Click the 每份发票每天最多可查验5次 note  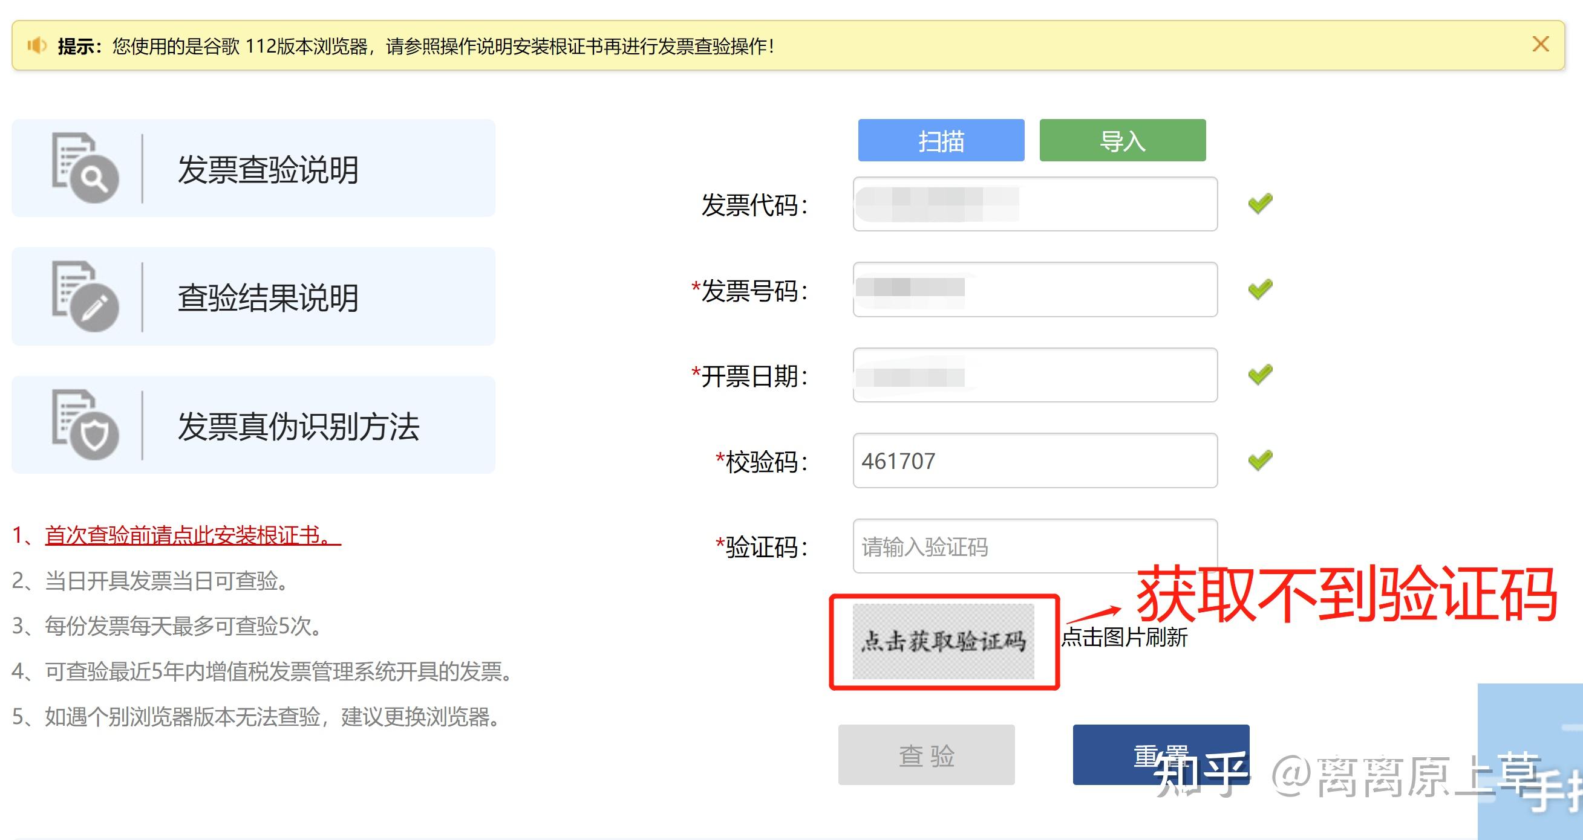[x=167, y=626]
